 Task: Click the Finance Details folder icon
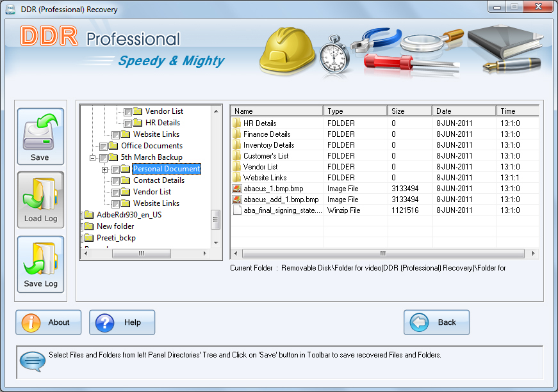[x=236, y=134]
